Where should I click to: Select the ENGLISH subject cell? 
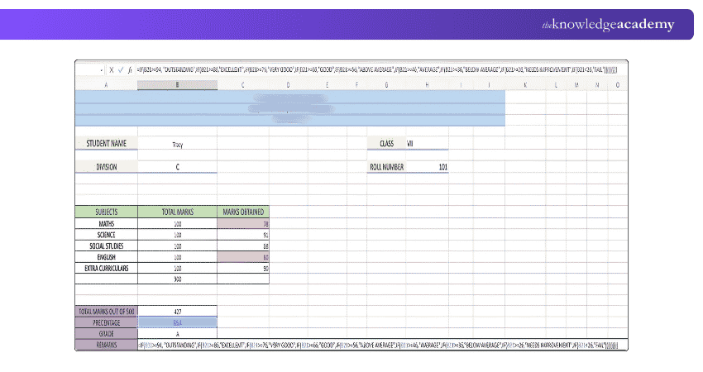click(x=106, y=257)
